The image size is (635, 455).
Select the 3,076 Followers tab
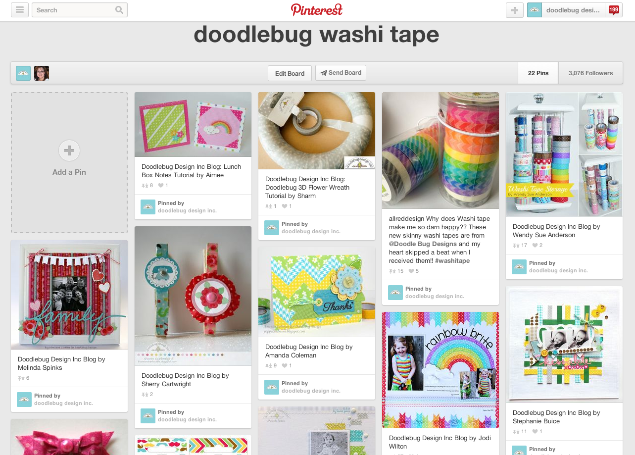(590, 73)
